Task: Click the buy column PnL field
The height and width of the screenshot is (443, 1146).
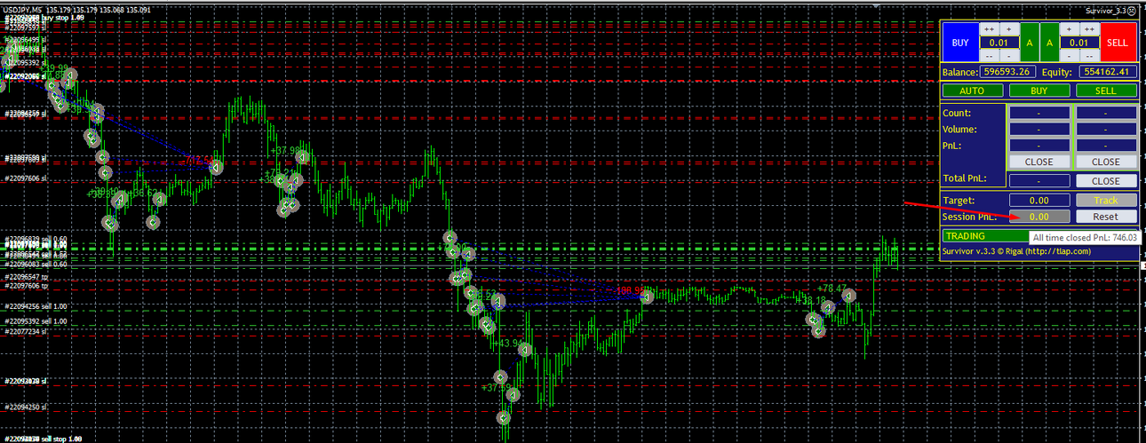Action: (1039, 146)
